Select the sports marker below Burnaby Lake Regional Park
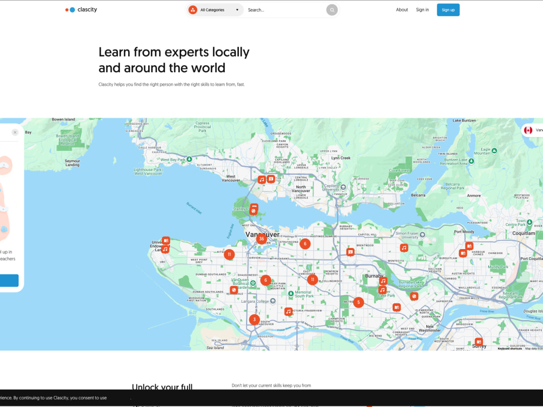543x407 pixels. point(414,296)
